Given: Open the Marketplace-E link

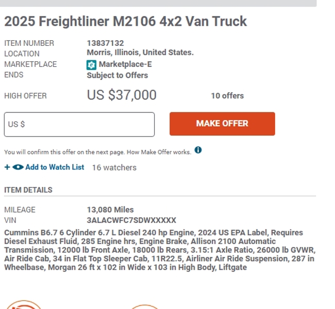Looking at the screenshot, I should [125, 64].
